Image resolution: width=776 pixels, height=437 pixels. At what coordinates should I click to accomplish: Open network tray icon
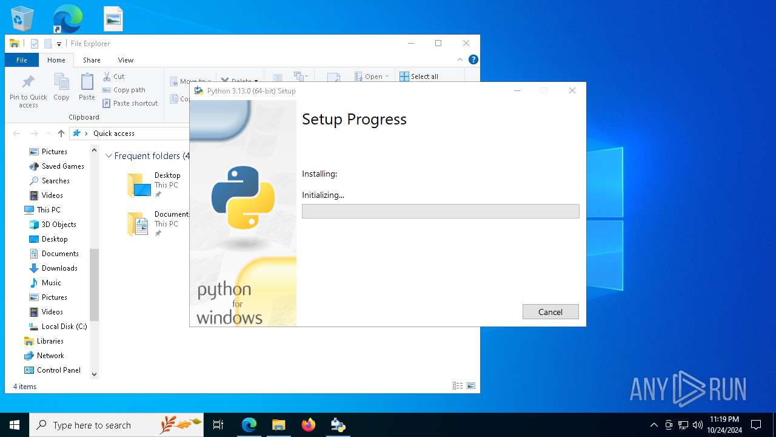(x=683, y=425)
